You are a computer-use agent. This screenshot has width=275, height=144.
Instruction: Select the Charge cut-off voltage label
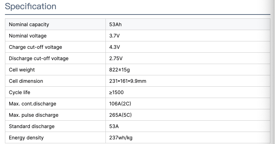[x=35, y=47]
